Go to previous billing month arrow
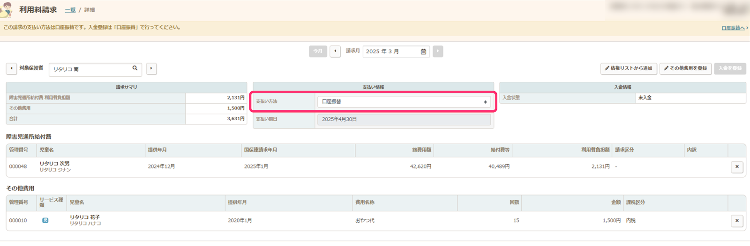The width and height of the screenshot is (750, 246). point(335,51)
